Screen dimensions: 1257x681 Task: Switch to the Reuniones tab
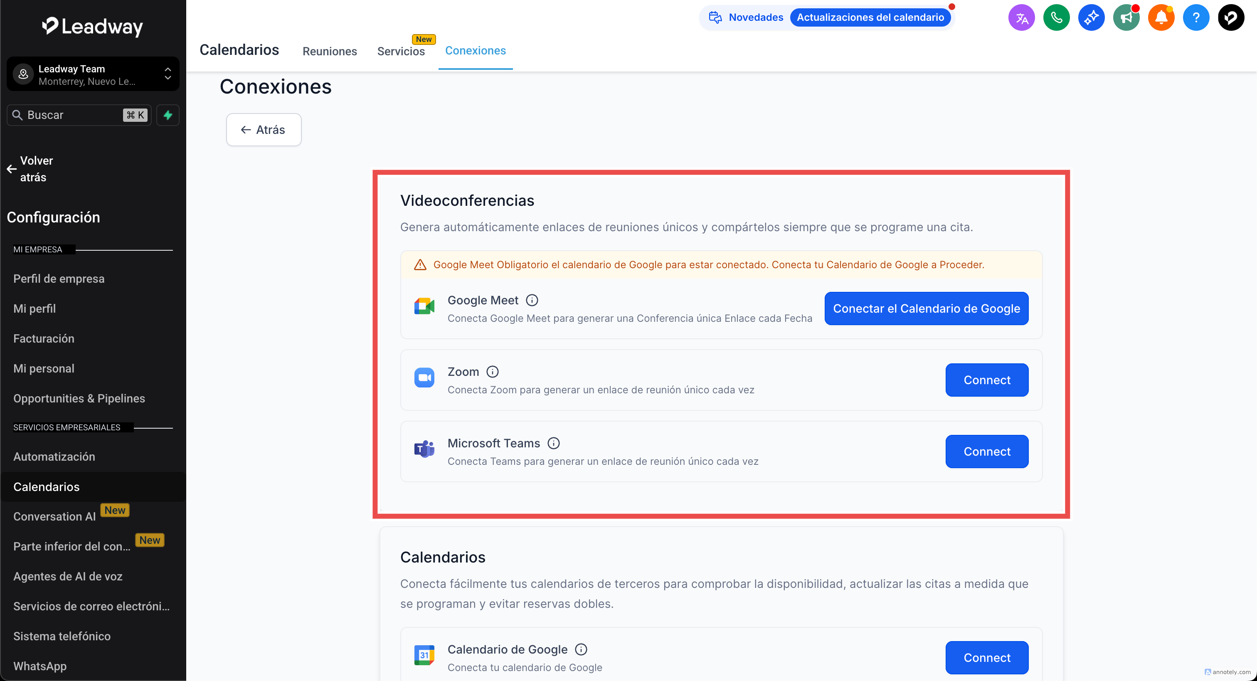pos(329,51)
